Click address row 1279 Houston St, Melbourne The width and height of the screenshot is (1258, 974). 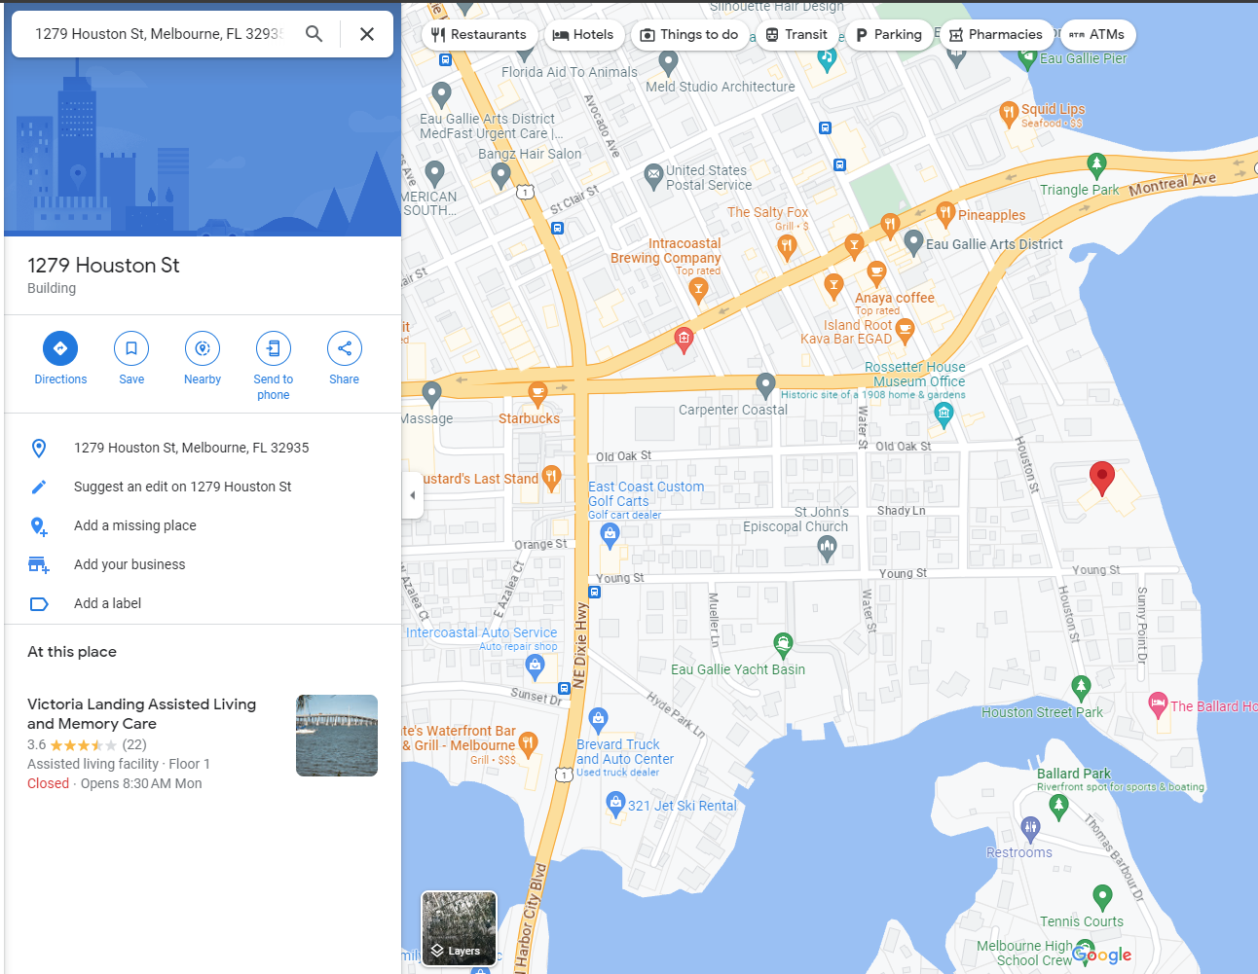203,448
